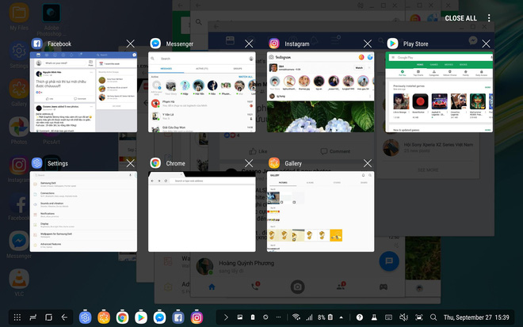Dismiss the Play Store card with X
523x327 pixels.
point(486,44)
